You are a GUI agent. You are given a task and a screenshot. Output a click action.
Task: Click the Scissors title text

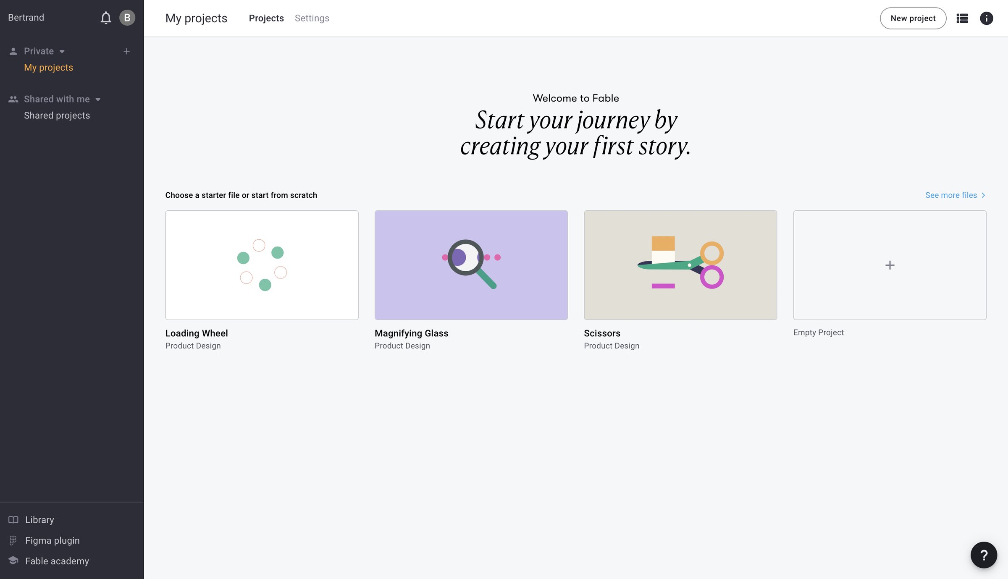[x=602, y=333]
